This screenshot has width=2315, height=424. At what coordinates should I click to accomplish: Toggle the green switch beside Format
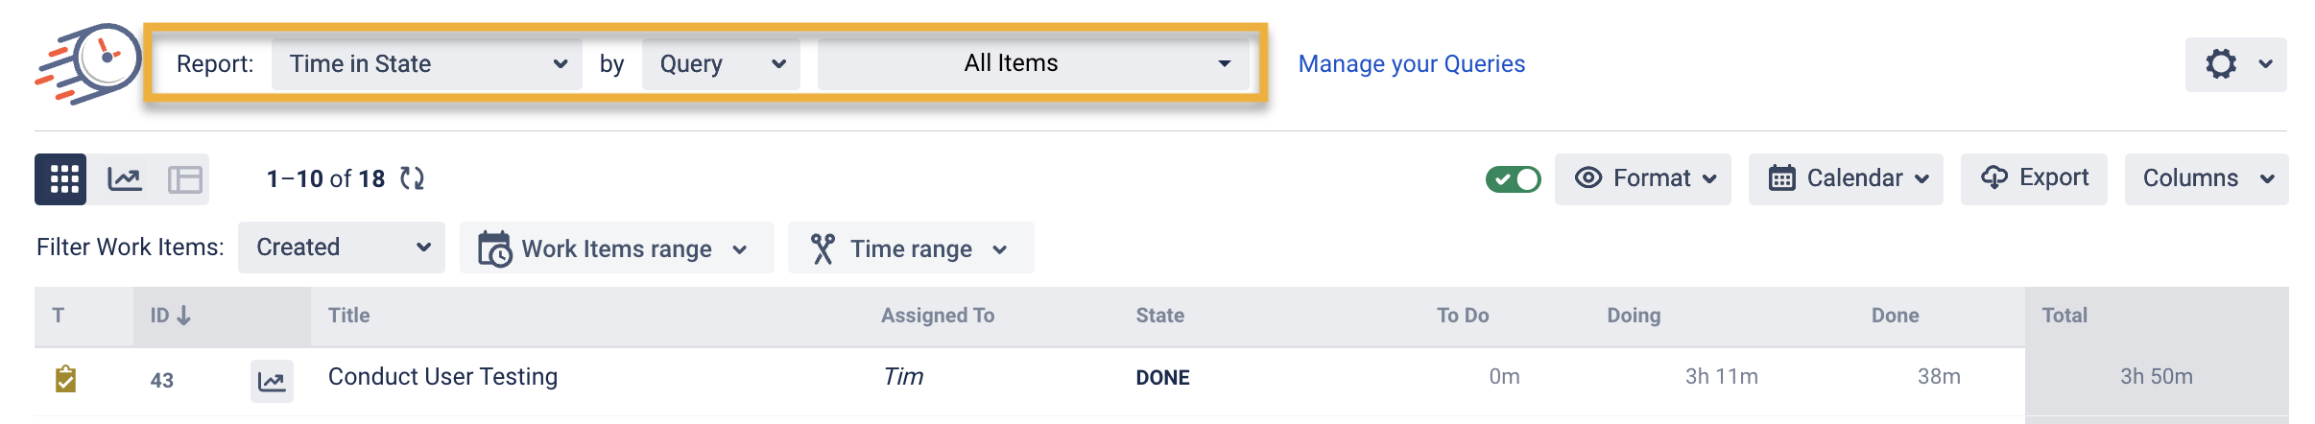[1513, 179]
